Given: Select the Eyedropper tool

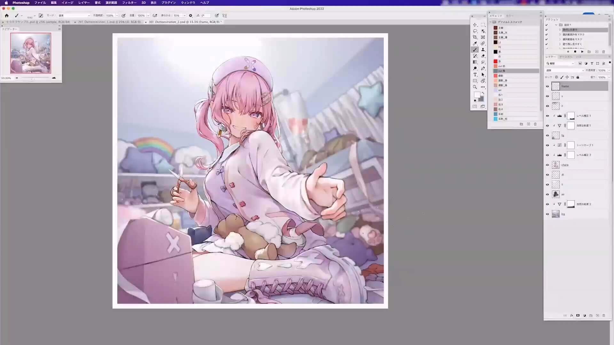Looking at the screenshot, I should pos(475,43).
